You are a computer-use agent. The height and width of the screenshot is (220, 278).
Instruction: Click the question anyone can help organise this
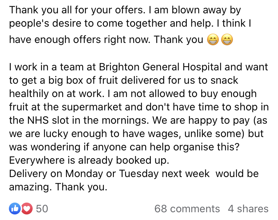click(166, 147)
